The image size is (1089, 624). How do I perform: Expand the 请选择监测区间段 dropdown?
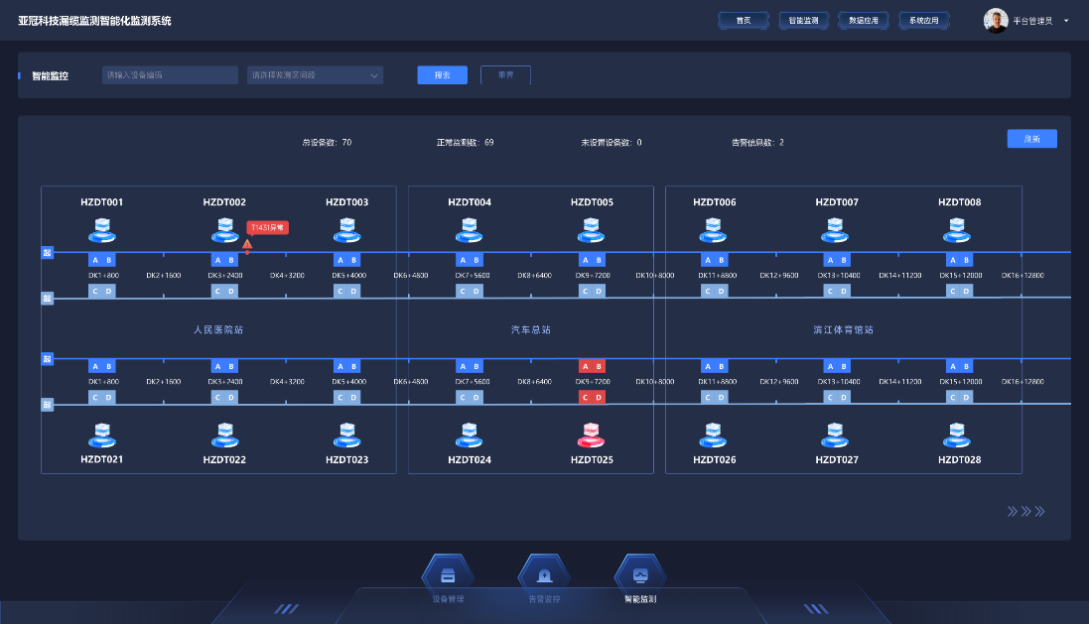pyautogui.click(x=315, y=75)
